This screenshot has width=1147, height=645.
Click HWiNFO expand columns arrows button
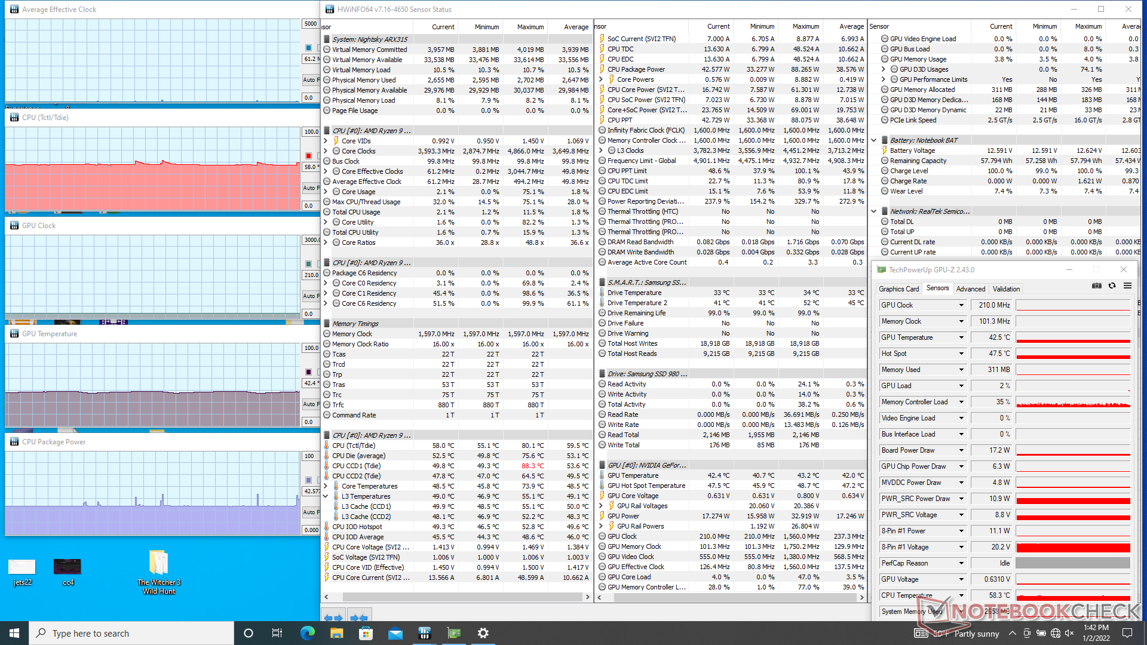click(x=333, y=618)
